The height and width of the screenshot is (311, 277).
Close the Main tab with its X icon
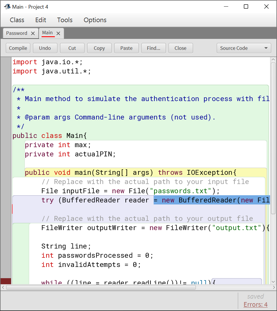point(58,33)
